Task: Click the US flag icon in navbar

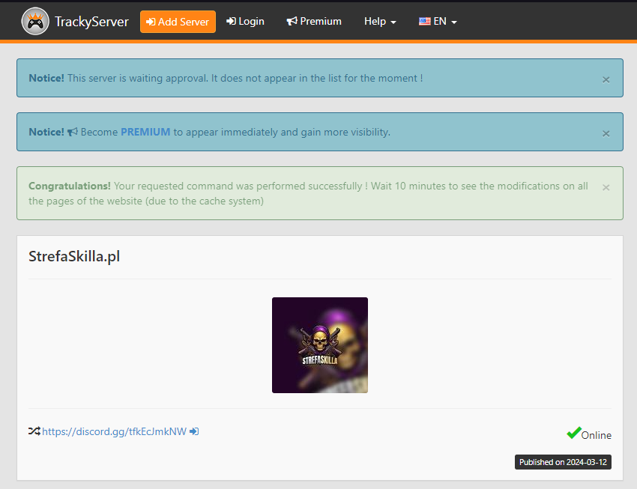Action: click(x=424, y=22)
